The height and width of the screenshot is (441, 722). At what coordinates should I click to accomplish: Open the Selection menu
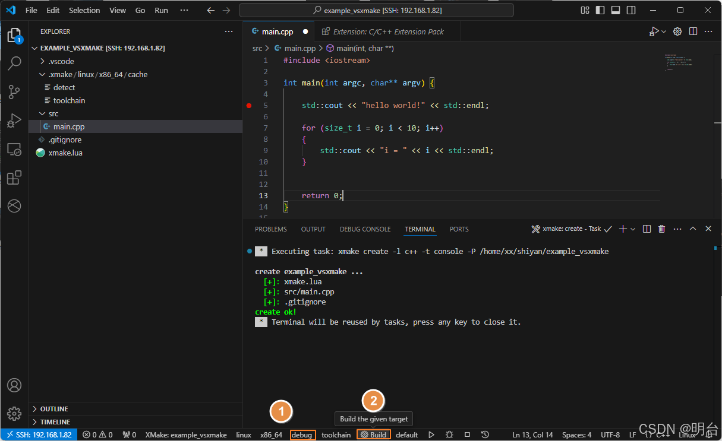(x=84, y=11)
